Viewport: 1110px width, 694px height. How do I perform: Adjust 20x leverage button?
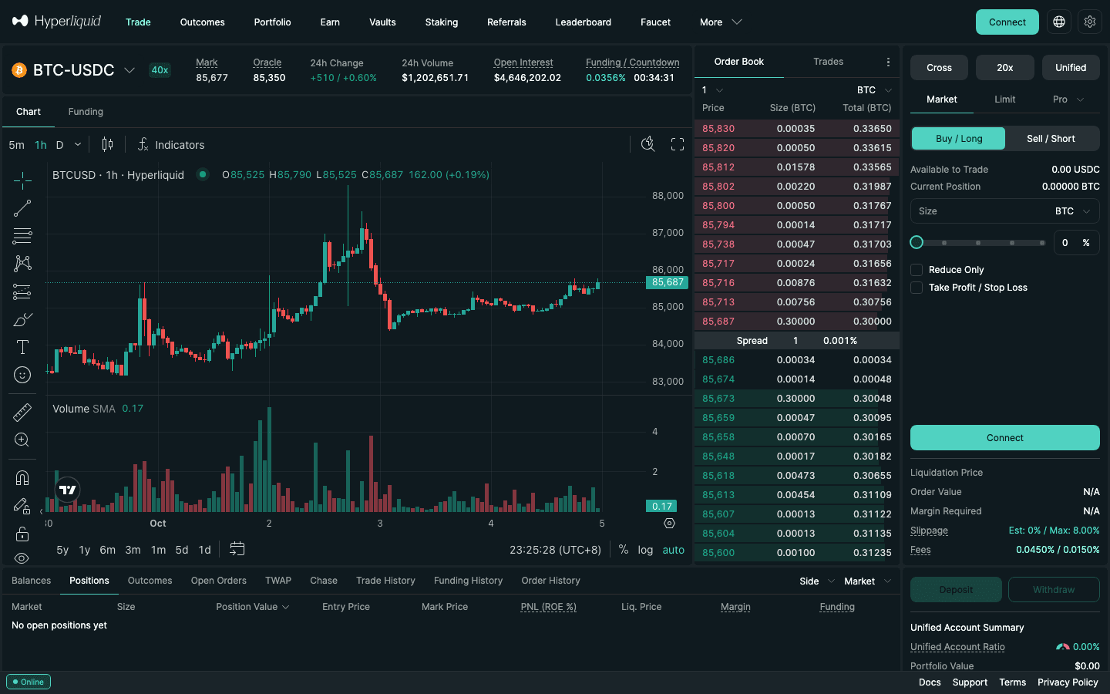pos(1005,68)
